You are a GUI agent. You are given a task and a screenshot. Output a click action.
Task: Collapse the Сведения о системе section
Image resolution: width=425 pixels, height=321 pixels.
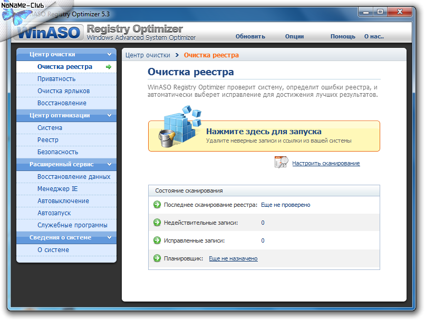click(x=110, y=237)
